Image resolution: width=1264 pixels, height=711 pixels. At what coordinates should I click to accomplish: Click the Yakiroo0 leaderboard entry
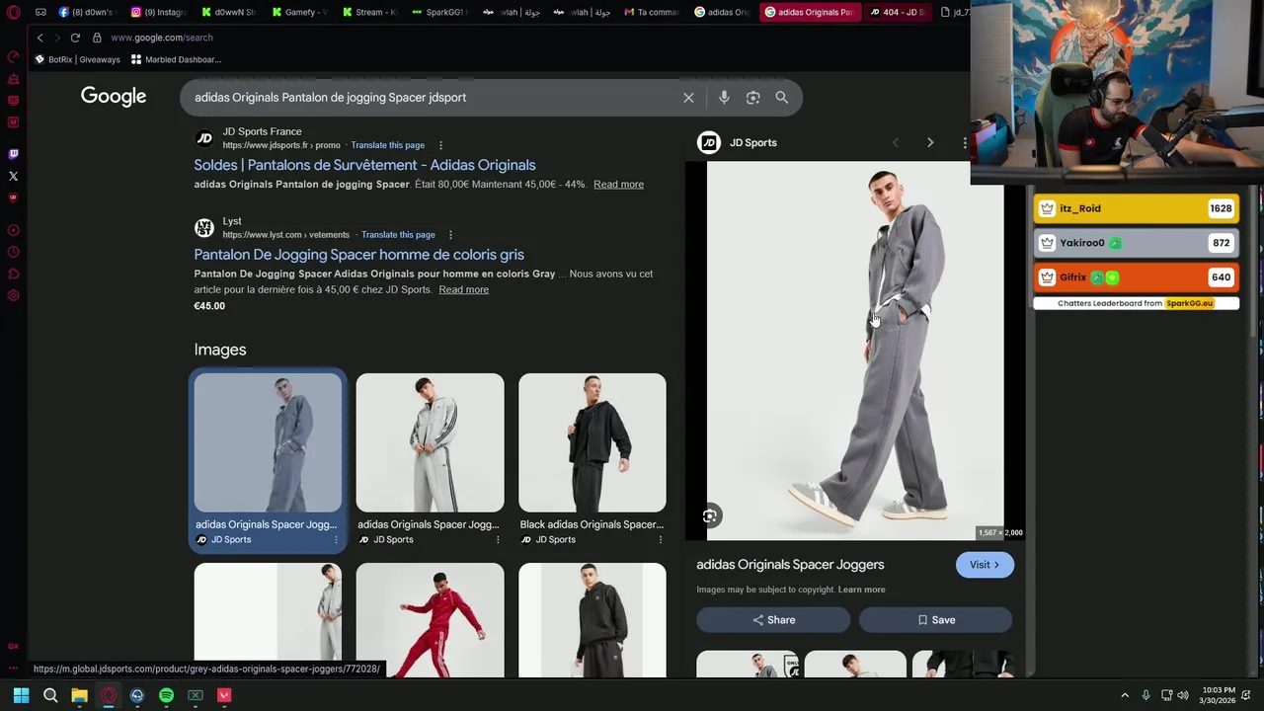[1136, 243]
